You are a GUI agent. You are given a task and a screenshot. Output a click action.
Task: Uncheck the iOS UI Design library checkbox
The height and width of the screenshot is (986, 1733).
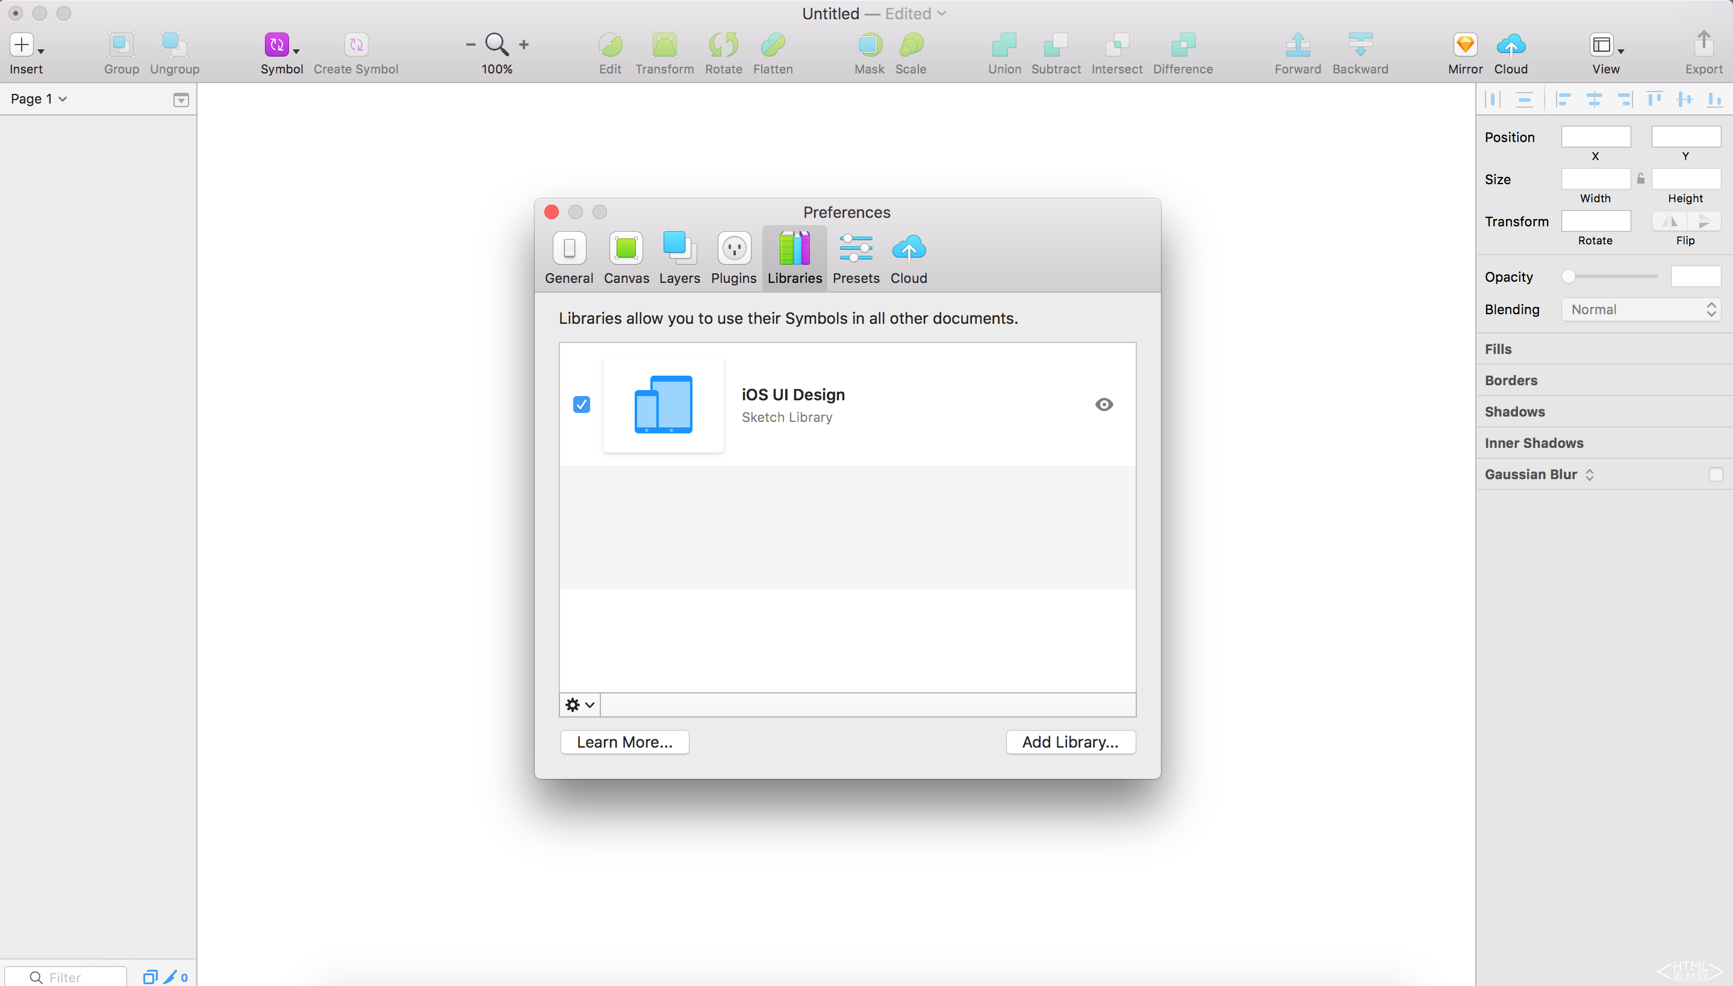click(581, 405)
